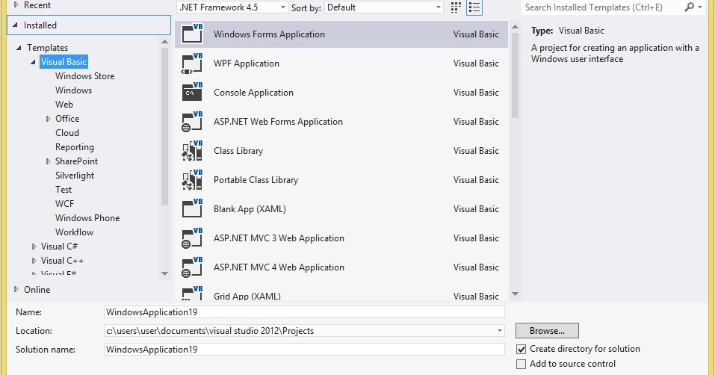The image size is (715, 375).
Task: Click the Class Library template icon
Action: point(192,151)
